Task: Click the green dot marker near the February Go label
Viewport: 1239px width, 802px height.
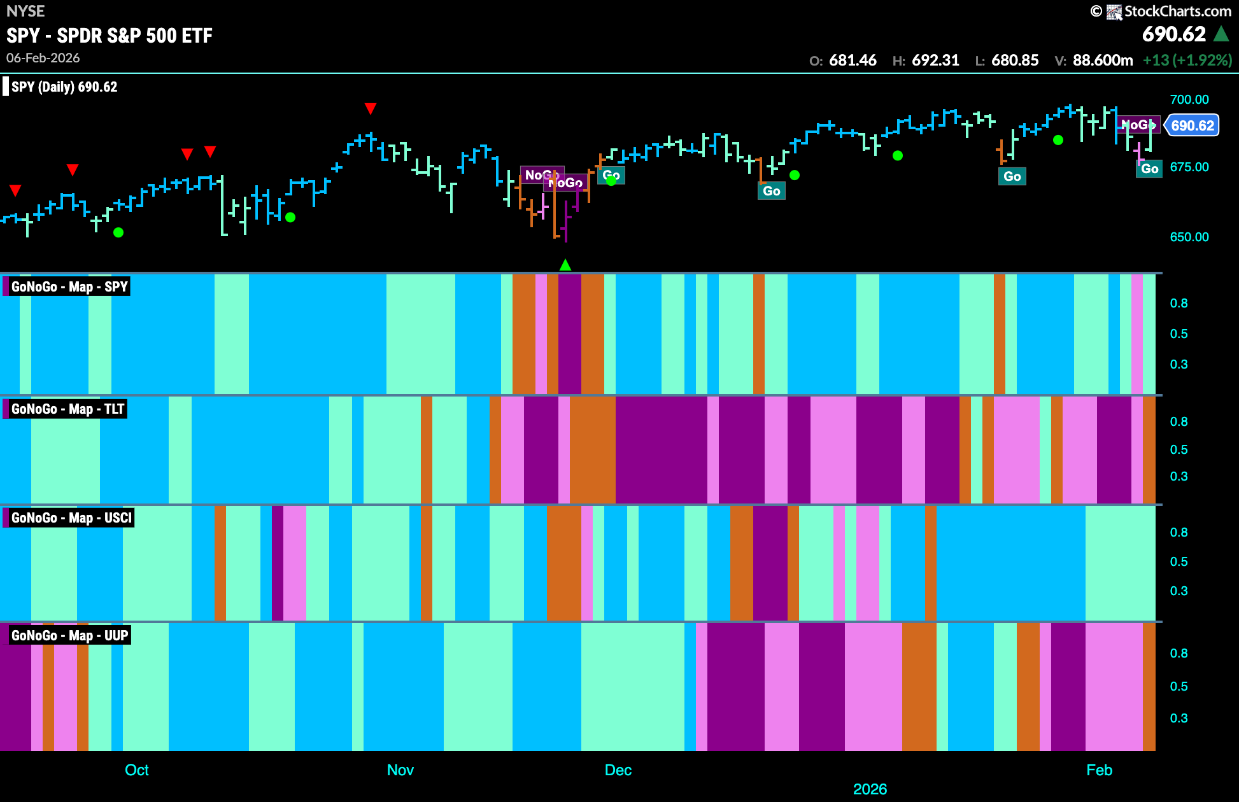Action: click(x=1058, y=139)
